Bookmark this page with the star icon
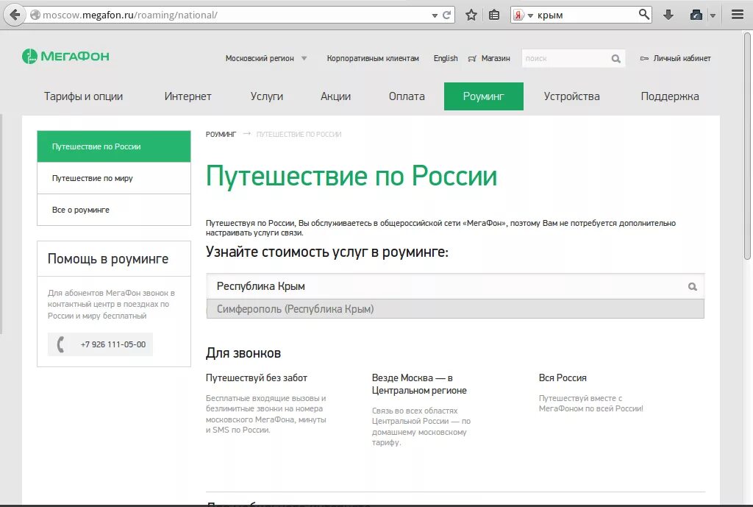Viewport: 753px width, 507px height. pos(471,15)
